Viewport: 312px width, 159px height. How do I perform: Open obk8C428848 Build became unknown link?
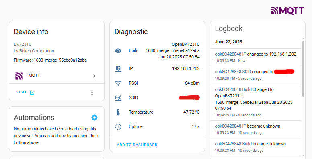pos(233,144)
